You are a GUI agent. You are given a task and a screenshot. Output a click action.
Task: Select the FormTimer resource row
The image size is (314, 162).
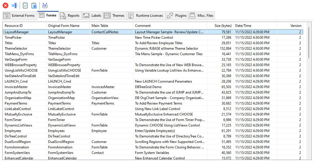coord(153,120)
